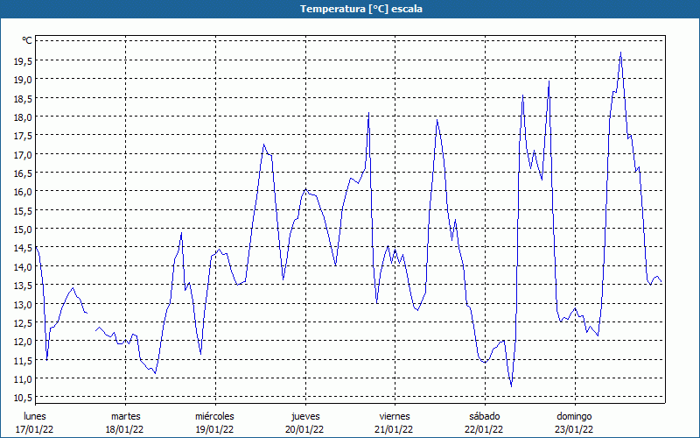The width and height of the screenshot is (700, 438).
Task: Click the 19,0 axis value
Action: pos(23,80)
